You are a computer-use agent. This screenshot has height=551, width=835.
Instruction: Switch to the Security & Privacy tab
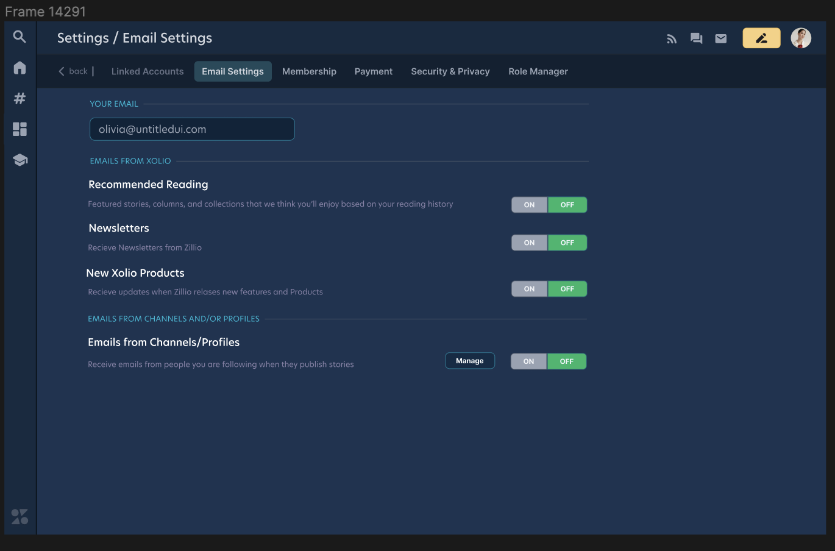tap(450, 71)
